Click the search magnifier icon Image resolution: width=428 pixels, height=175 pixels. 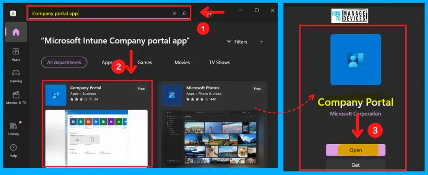tap(184, 13)
